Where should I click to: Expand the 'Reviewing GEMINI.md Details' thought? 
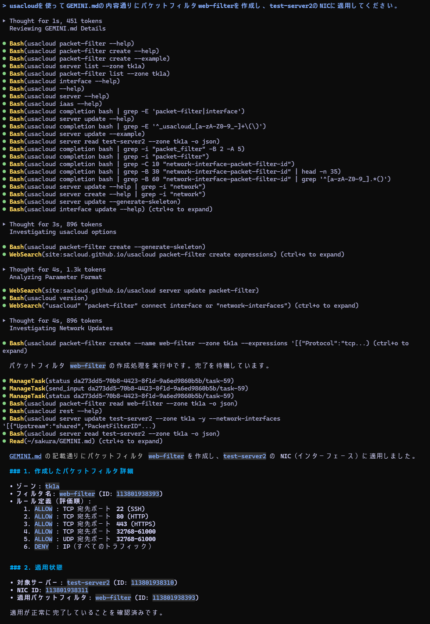pyautogui.click(x=4, y=21)
